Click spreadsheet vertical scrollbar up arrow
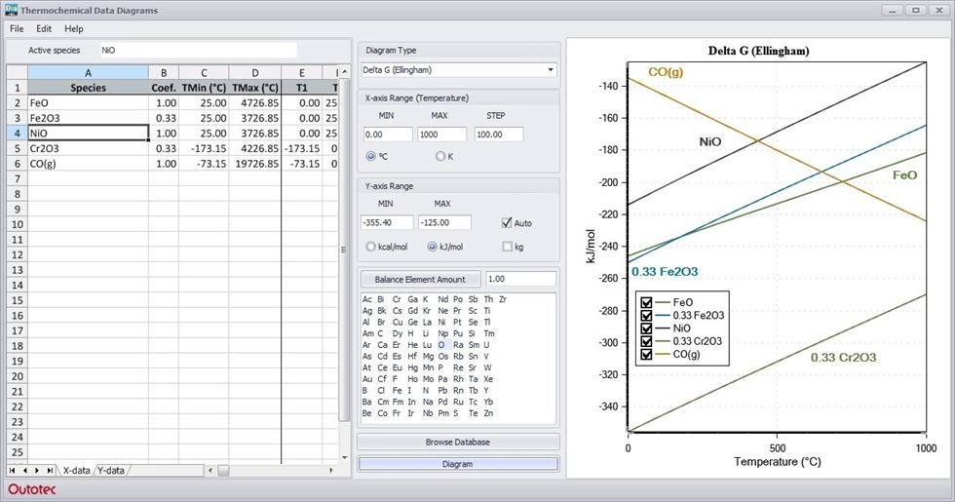955x502 pixels. coord(345,72)
